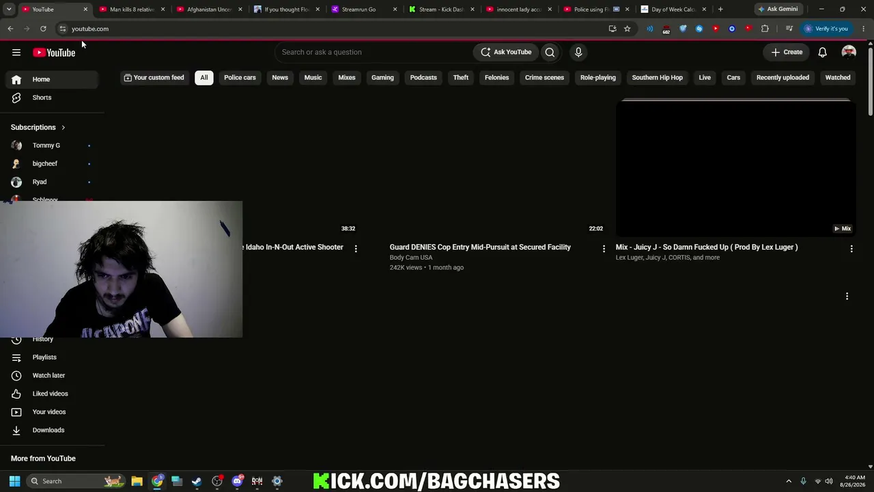
Task: Open the tab search dropdown arrow
Action: 9,10
